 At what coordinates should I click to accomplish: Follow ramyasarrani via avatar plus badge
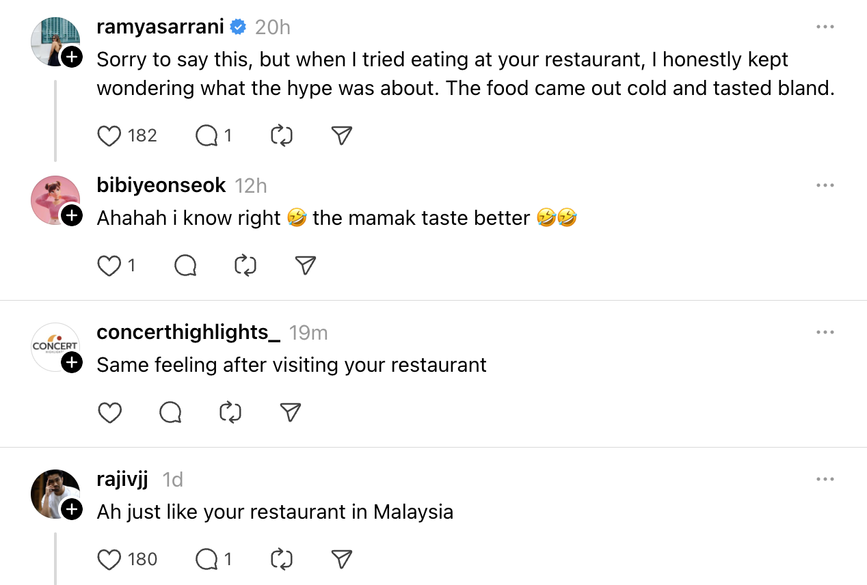(72, 57)
